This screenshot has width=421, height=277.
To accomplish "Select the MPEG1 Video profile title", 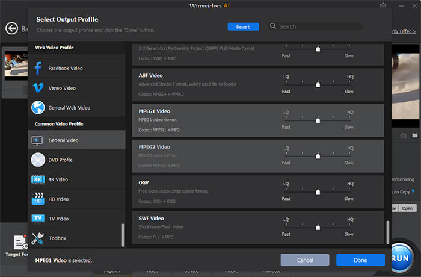I will click(155, 111).
